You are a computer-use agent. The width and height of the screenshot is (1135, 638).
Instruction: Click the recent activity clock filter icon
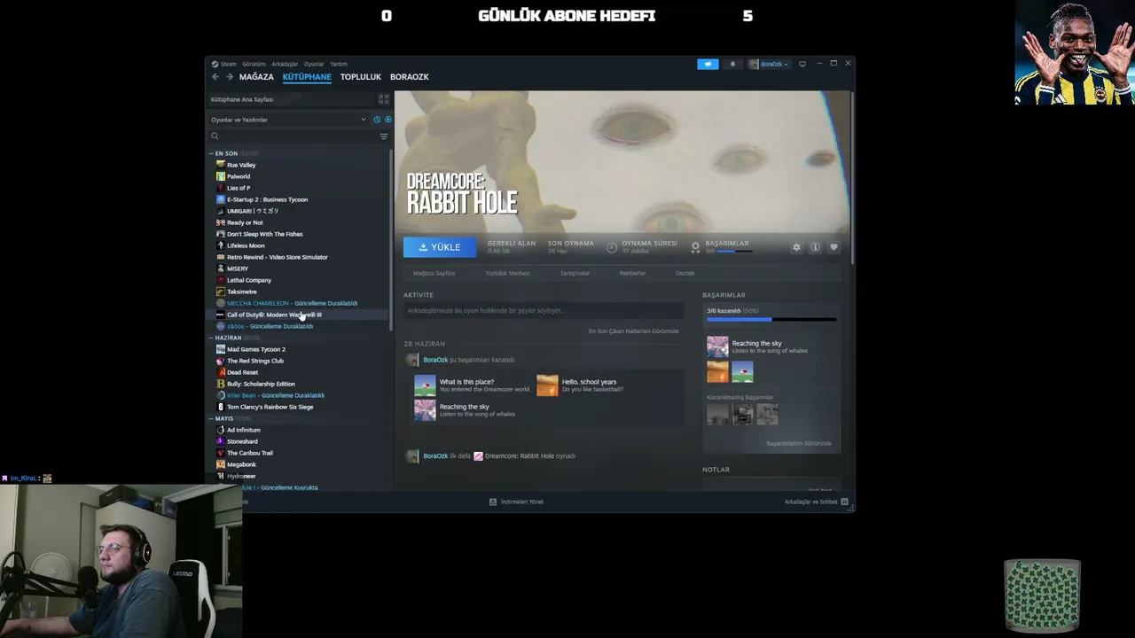(377, 120)
